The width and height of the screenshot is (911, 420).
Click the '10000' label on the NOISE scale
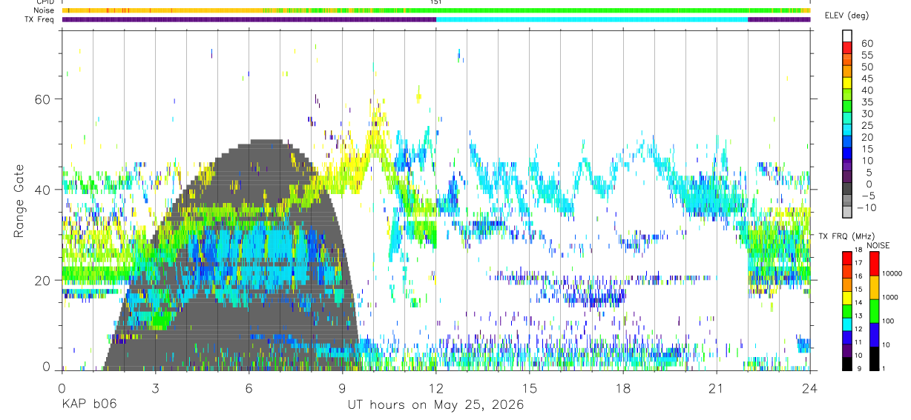(x=891, y=273)
